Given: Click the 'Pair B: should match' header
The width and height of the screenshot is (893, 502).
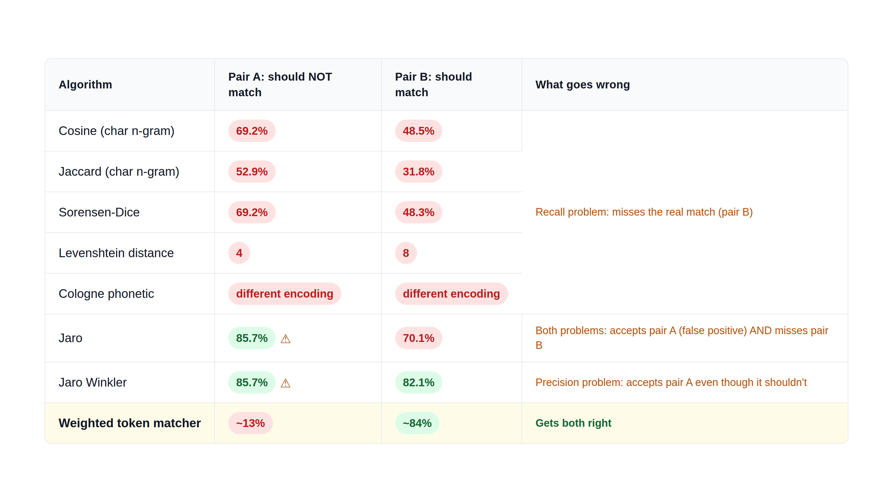Looking at the screenshot, I should click(x=433, y=84).
